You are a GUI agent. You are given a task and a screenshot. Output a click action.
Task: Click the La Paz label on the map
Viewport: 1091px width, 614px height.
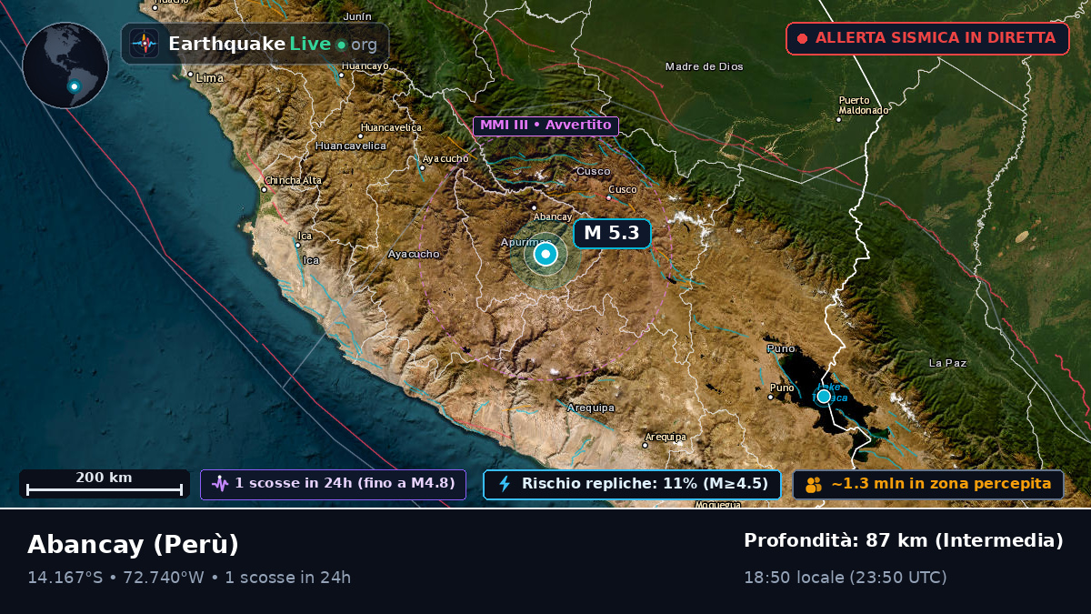[x=947, y=363]
